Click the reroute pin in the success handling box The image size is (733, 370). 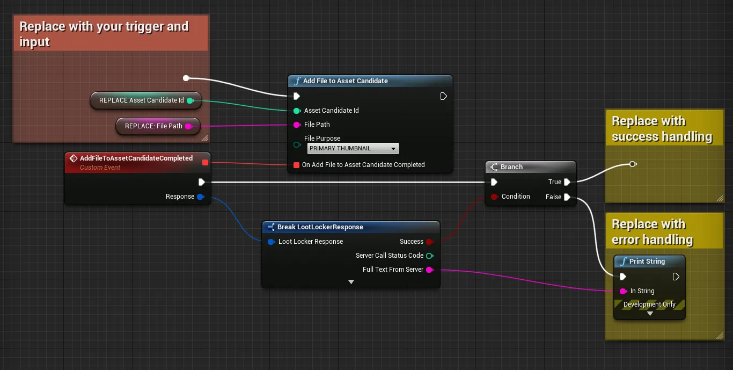click(x=633, y=164)
